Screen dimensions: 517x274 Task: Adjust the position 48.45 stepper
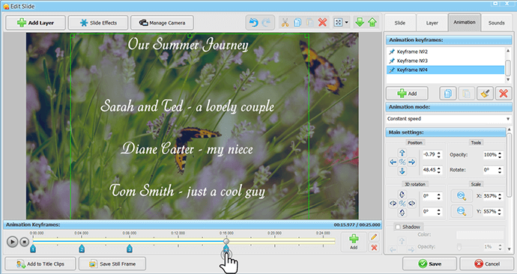(x=439, y=170)
